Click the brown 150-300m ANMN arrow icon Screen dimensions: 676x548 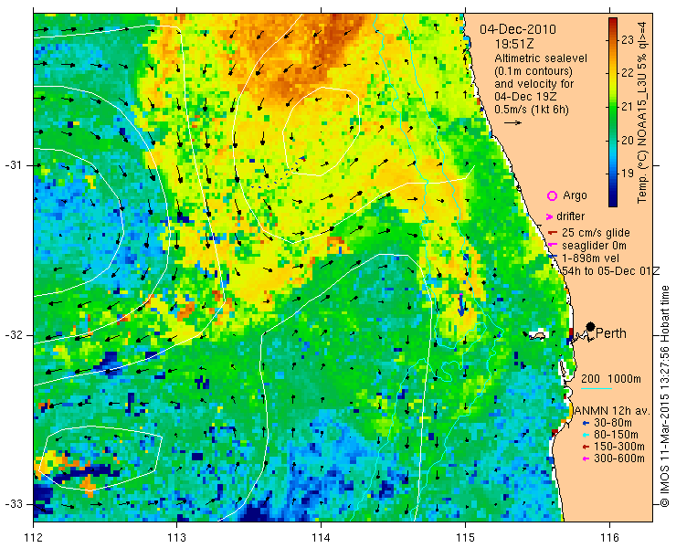pyautogui.click(x=586, y=448)
